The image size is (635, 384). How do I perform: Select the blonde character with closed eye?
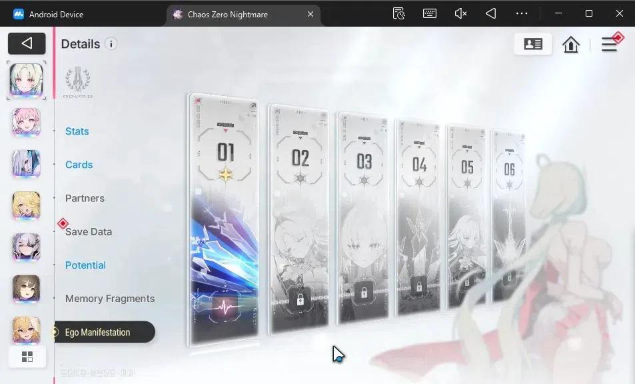[x=27, y=205]
